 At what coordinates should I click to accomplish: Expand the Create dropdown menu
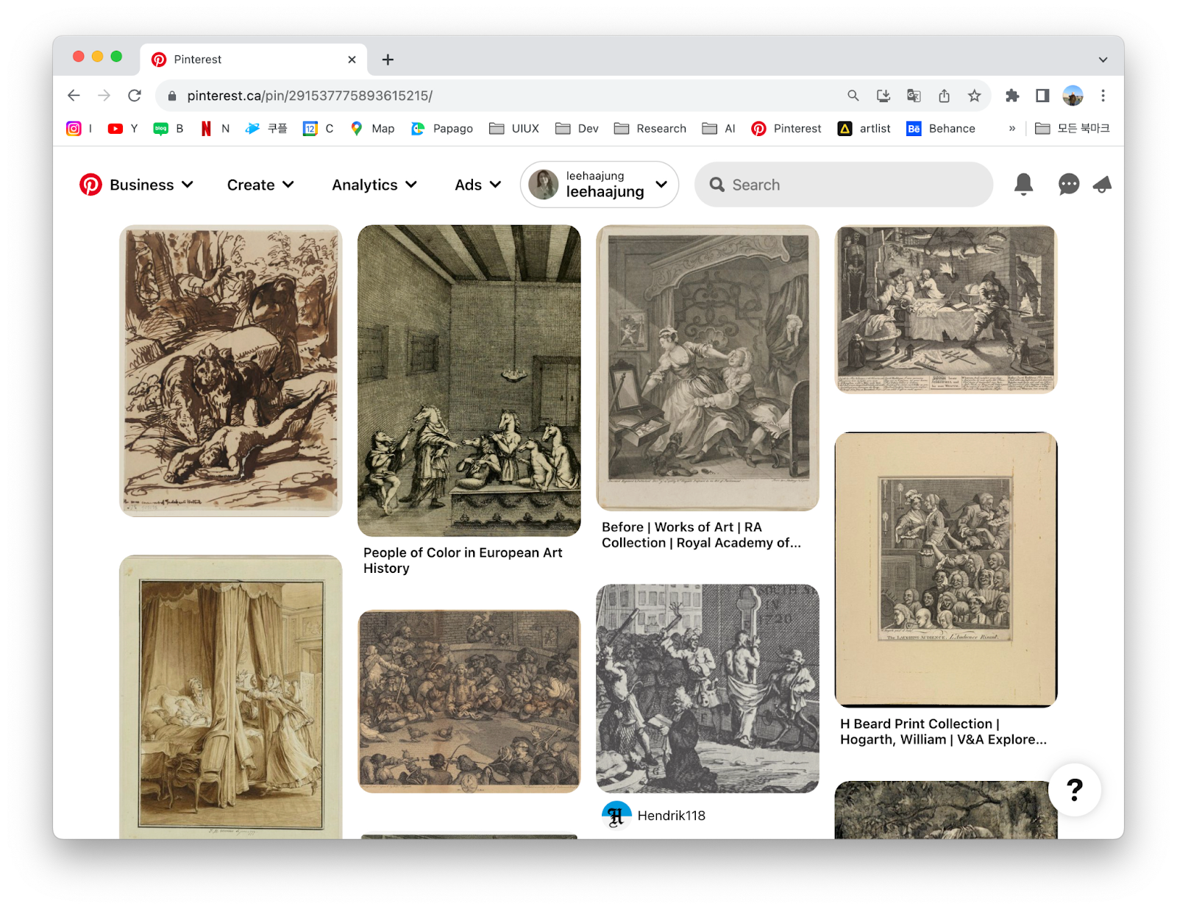pyautogui.click(x=260, y=185)
